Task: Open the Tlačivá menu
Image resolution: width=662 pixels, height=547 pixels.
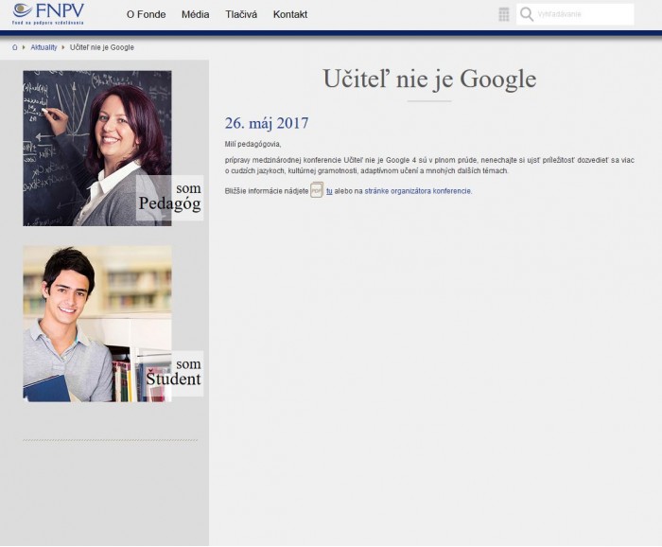Action: [241, 14]
